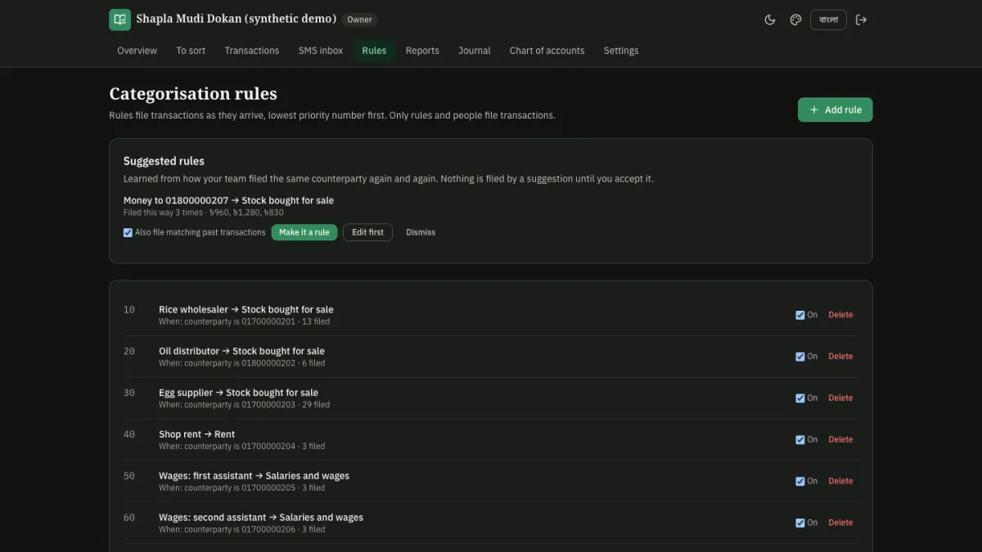
Task: Toggle the Shop rent rule On checkbox
Action: coord(800,440)
